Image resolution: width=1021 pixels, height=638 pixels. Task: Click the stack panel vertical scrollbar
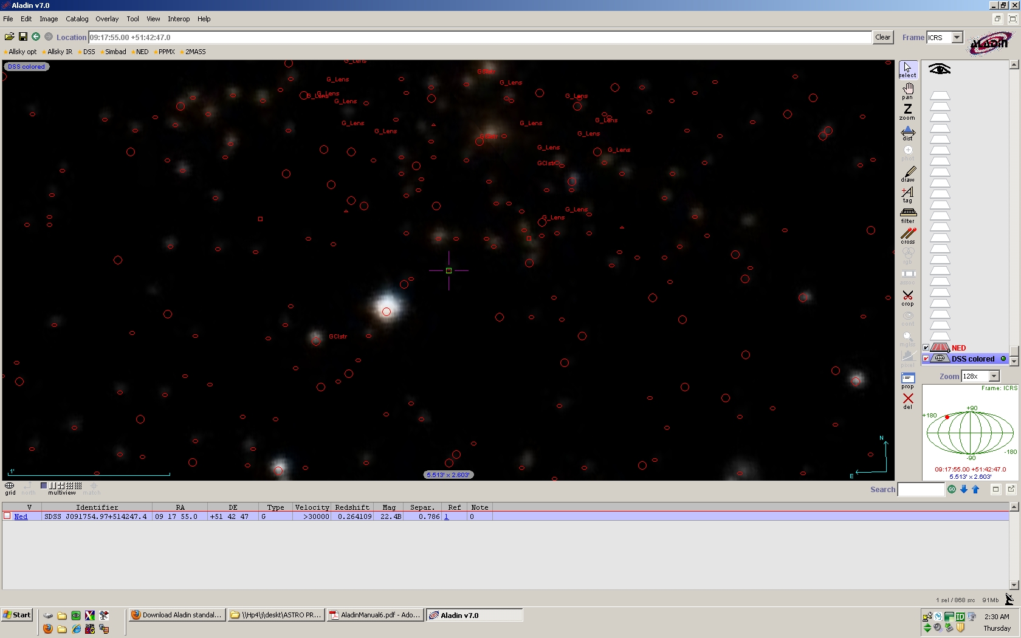(x=1014, y=213)
